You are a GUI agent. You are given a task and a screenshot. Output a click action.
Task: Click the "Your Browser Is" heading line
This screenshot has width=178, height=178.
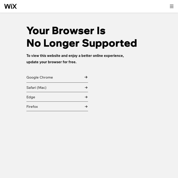pos(66,31)
